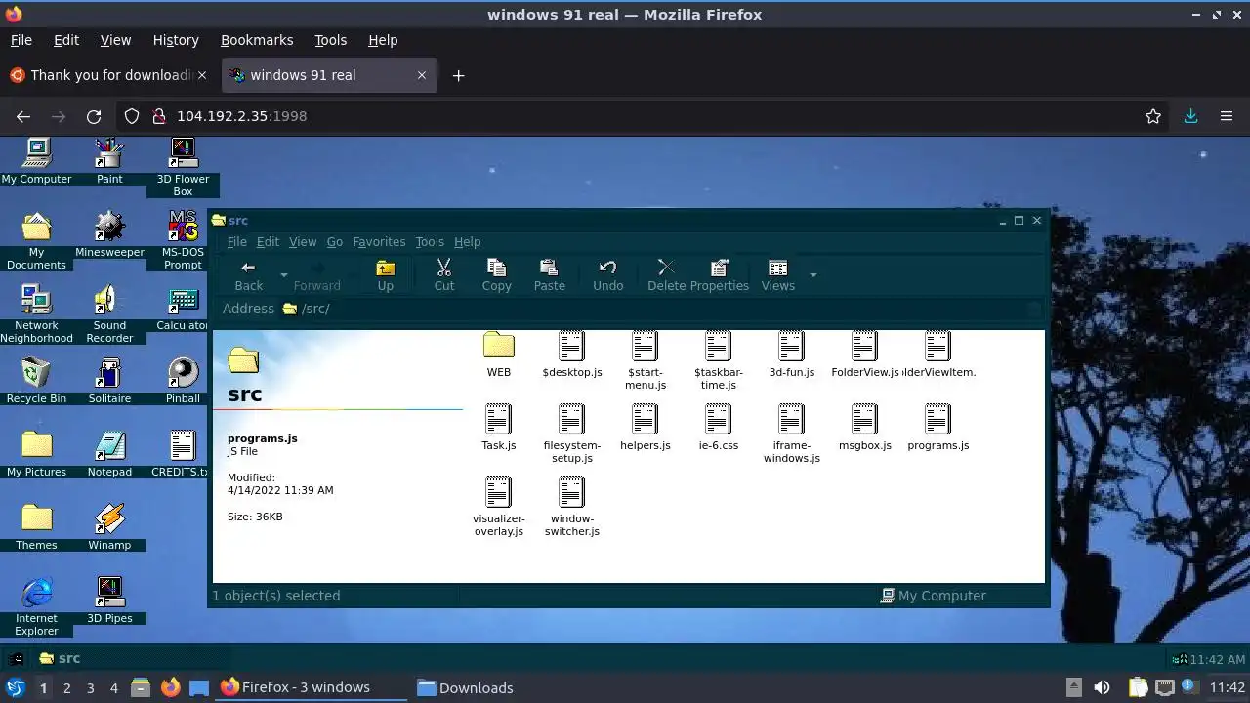Select the MS-DOS Prompt desktop icon
1250x703 pixels.
coord(183,240)
